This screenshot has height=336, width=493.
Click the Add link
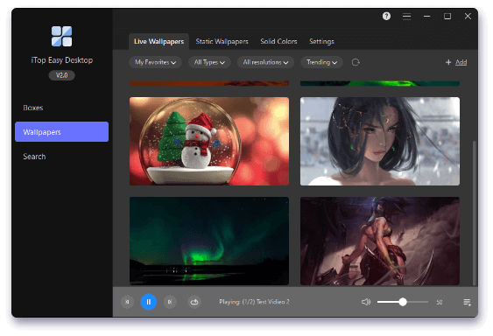tap(461, 62)
